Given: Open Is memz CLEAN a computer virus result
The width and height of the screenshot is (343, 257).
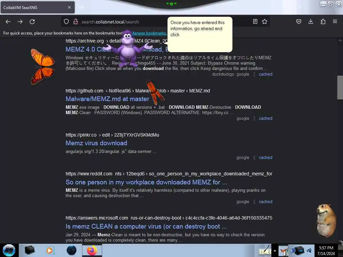Looking at the screenshot, I should click(146, 227).
